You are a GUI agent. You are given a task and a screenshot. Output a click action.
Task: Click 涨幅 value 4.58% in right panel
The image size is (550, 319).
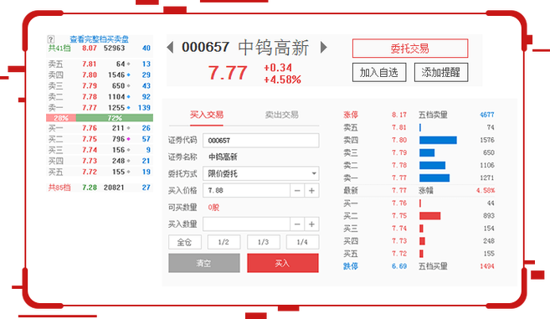(x=486, y=191)
